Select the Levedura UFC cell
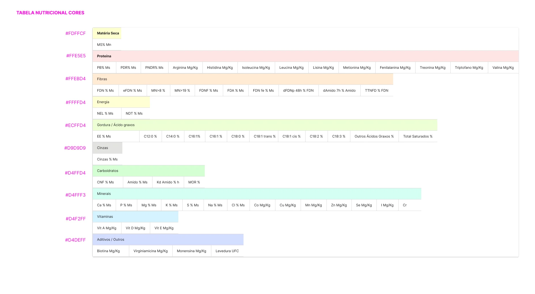Screen dimensions: 535x294 point(227,251)
